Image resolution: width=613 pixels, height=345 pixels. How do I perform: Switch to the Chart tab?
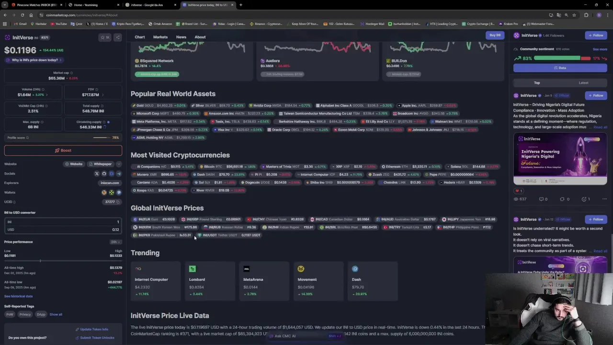pyautogui.click(x=140, y=37)
